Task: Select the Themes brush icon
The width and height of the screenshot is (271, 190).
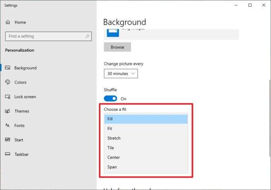Action: (8, 111)
